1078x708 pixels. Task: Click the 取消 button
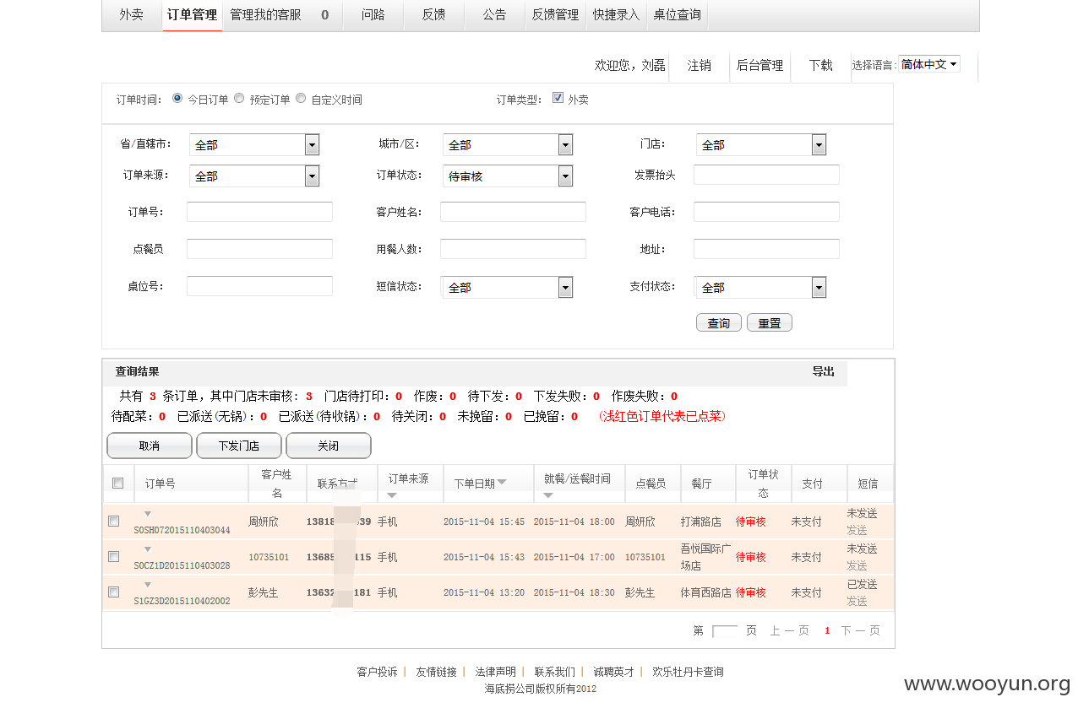pos(149,446)
